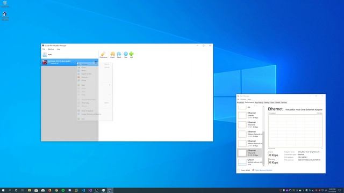Screen dimensions: 344x193
Task: Click the Ethernet throughput graph
Action: click(x=295, y=131)
